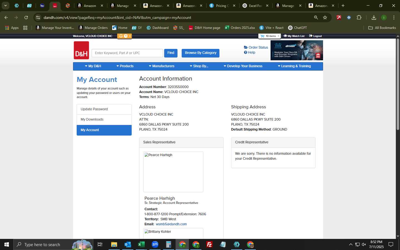Open File Explorer from taskbar

click(114, 244)
